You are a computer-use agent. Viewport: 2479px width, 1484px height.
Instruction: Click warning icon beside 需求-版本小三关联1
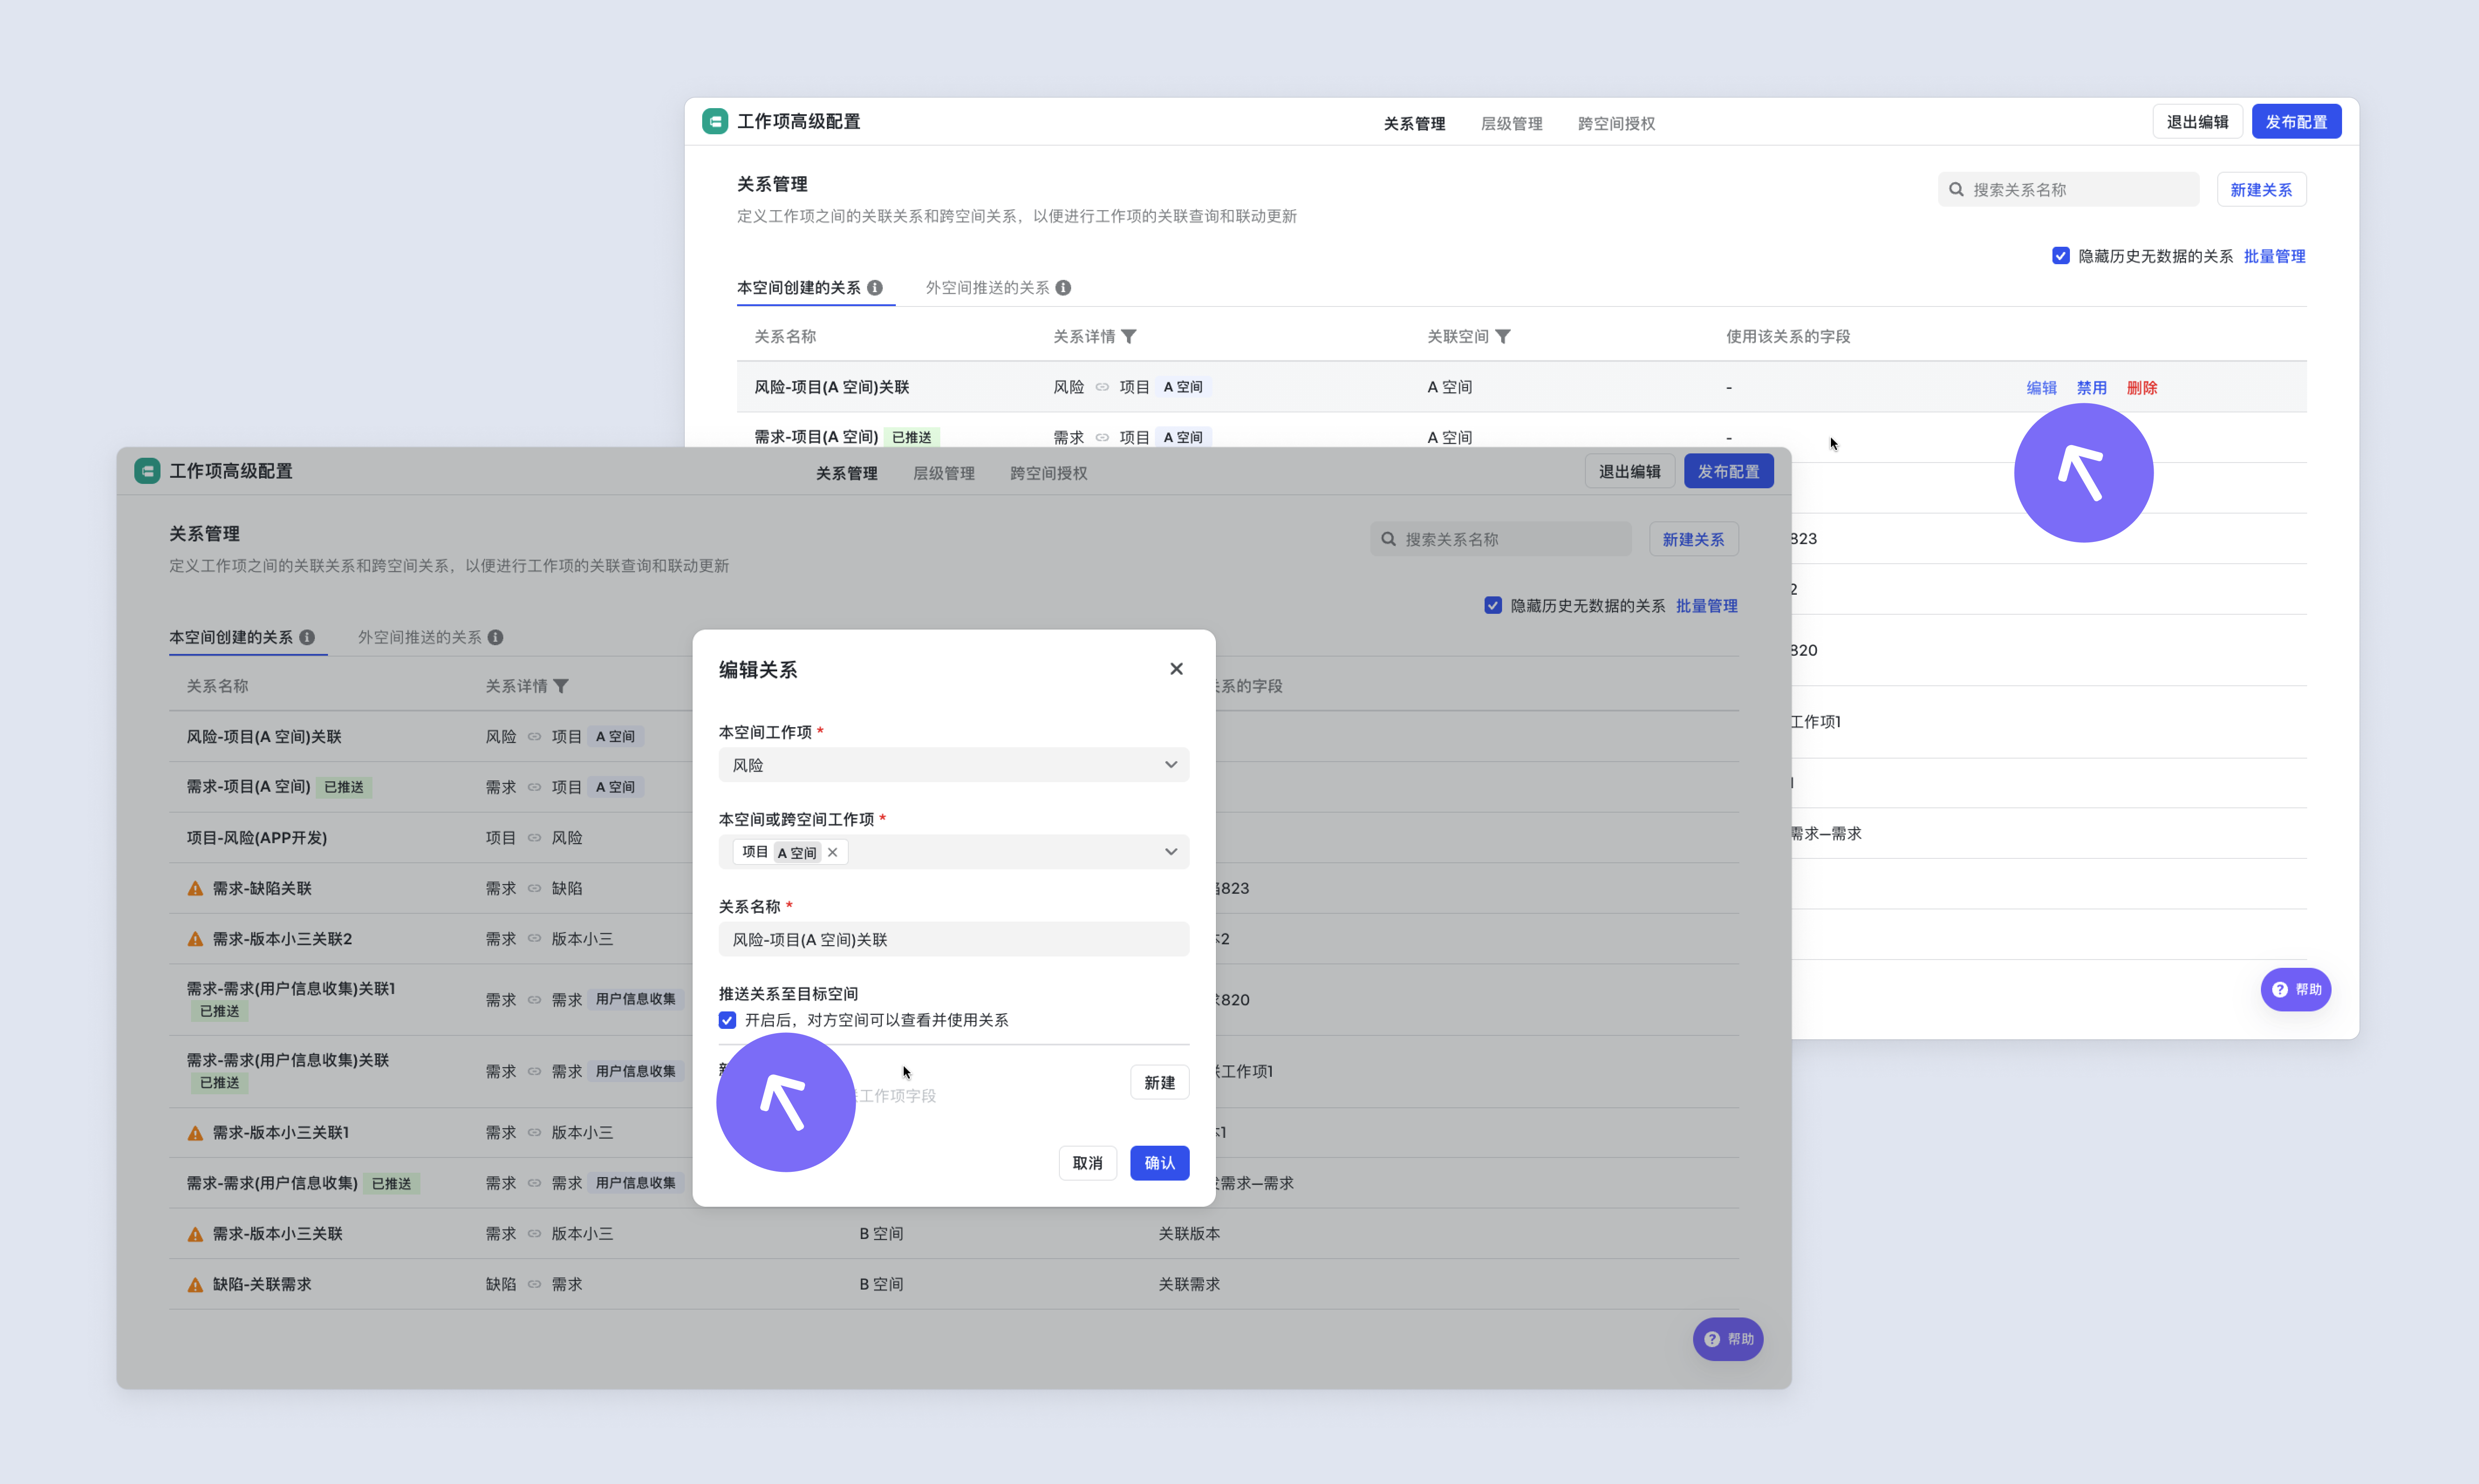195,1133
